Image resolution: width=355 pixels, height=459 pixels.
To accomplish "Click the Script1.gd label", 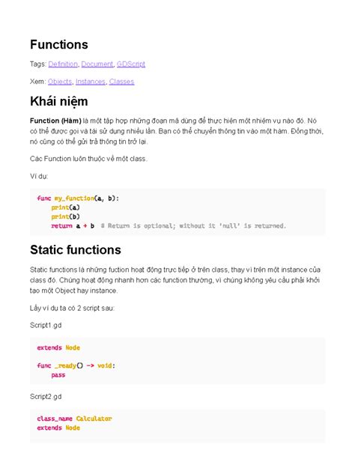I will [x=46, y=325].
